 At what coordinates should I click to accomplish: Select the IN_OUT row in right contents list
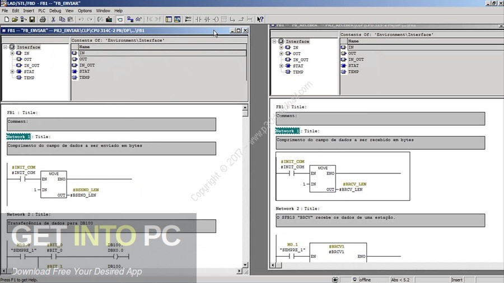pyautogui.click(x=422, y=59)
